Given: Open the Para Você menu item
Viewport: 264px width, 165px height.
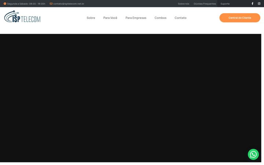Looking at the screenshot, I should pyautogui.click(x=110, y=18).
